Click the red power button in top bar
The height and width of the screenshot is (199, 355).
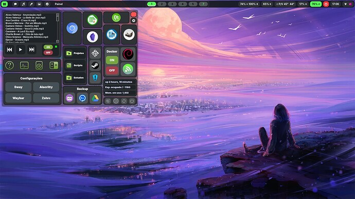pos(326,4)
